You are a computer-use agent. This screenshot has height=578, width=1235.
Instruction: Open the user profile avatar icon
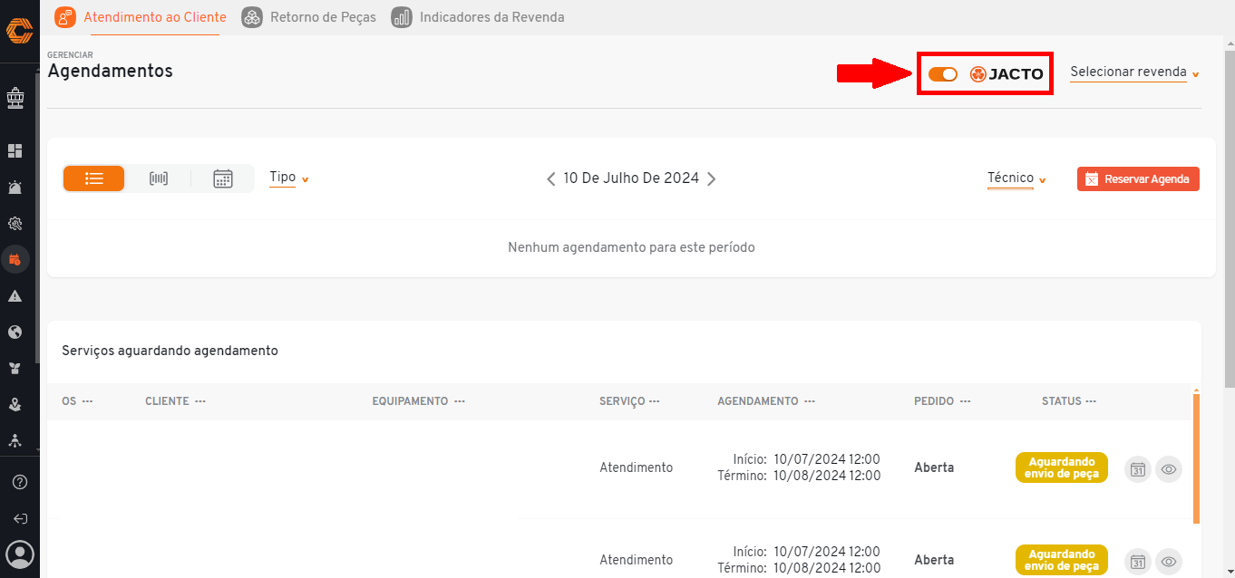pyautogui.click(x=20, y=554)
